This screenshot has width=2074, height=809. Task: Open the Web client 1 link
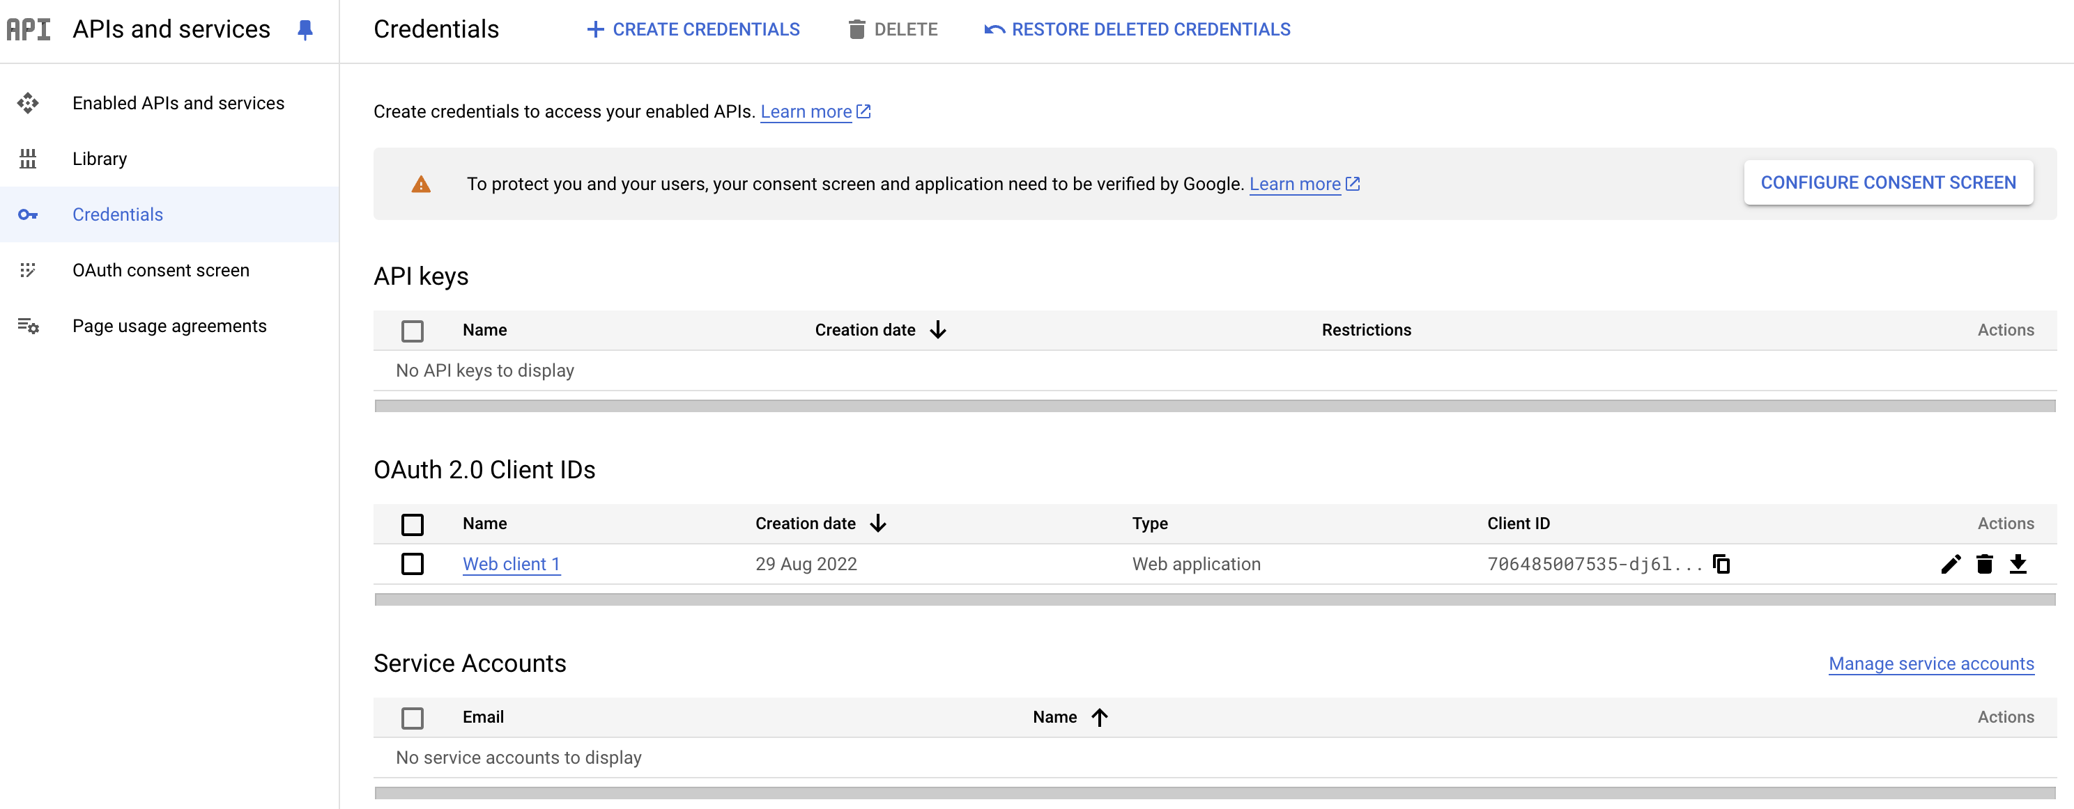[x=512, y=564]
